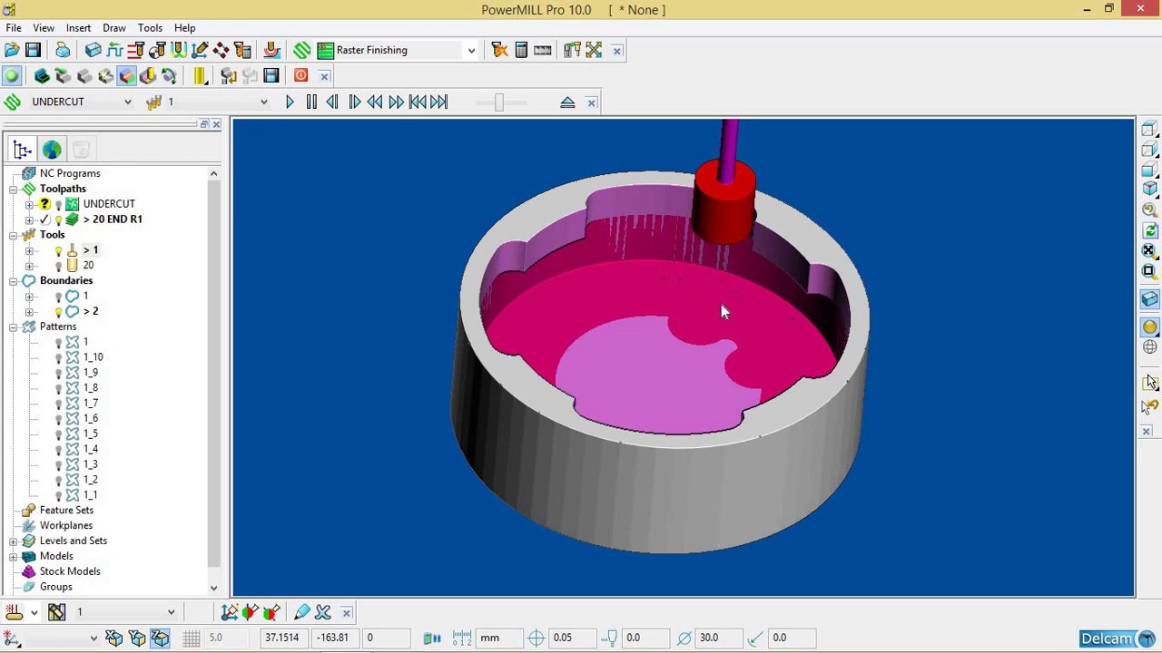Click the cursor selection mode icon

coord(1149,382)
